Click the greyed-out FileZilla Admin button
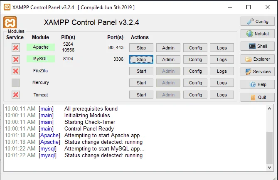The image size is (278, 180). click(168, 71)
